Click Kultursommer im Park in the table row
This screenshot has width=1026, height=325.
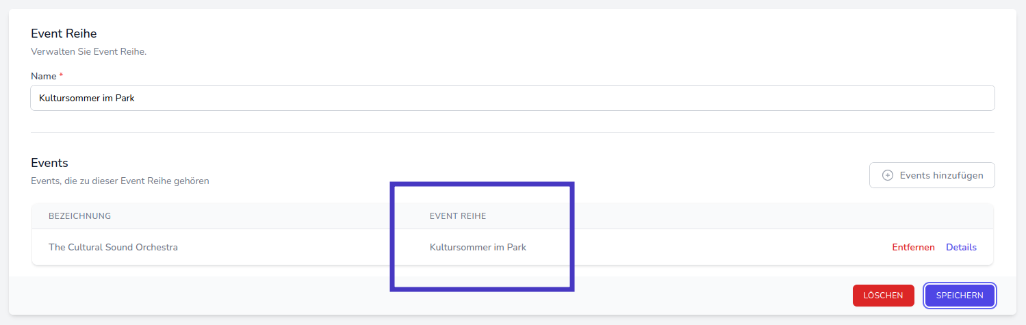(478, 247)
